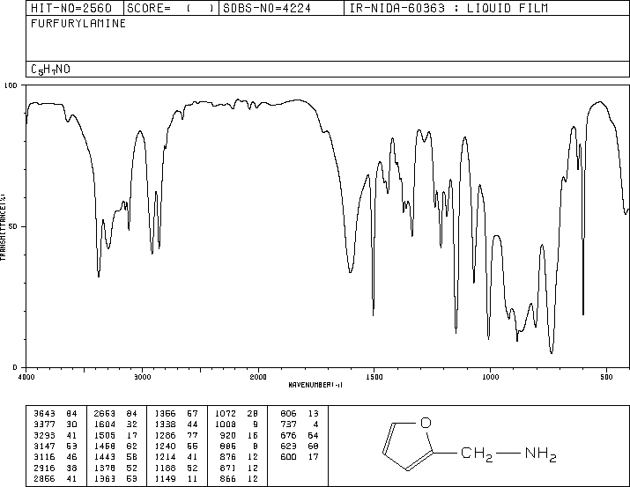Image resolution: width=630 pixels, height=487 pixels.
Task: Select the molecular formula C5H7NO
Action: 50,70
